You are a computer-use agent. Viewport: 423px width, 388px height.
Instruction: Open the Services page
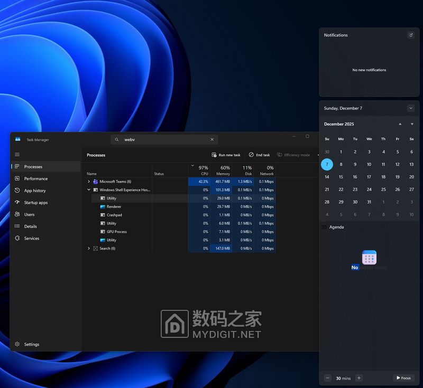(46, 238)
